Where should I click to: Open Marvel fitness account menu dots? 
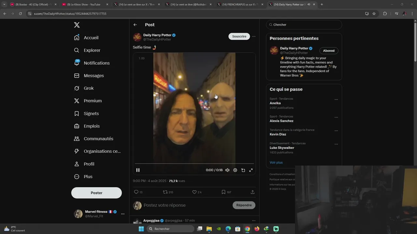(x=123, y=214)
